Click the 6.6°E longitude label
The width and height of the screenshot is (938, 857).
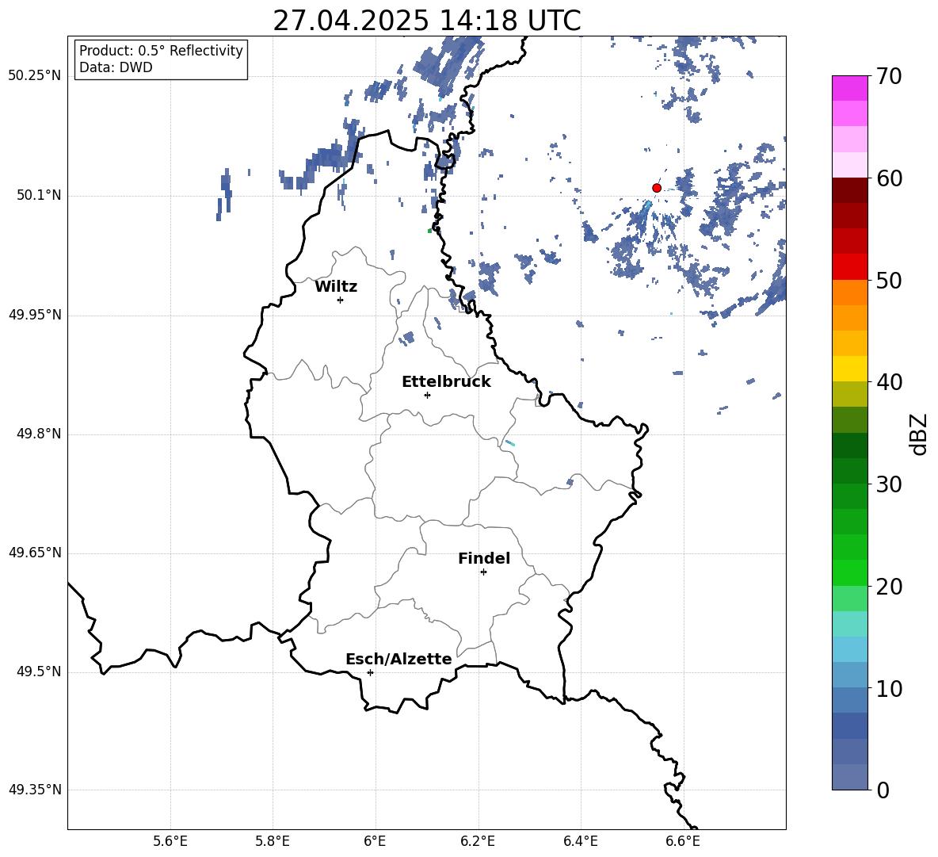click(x=683, y=841)
